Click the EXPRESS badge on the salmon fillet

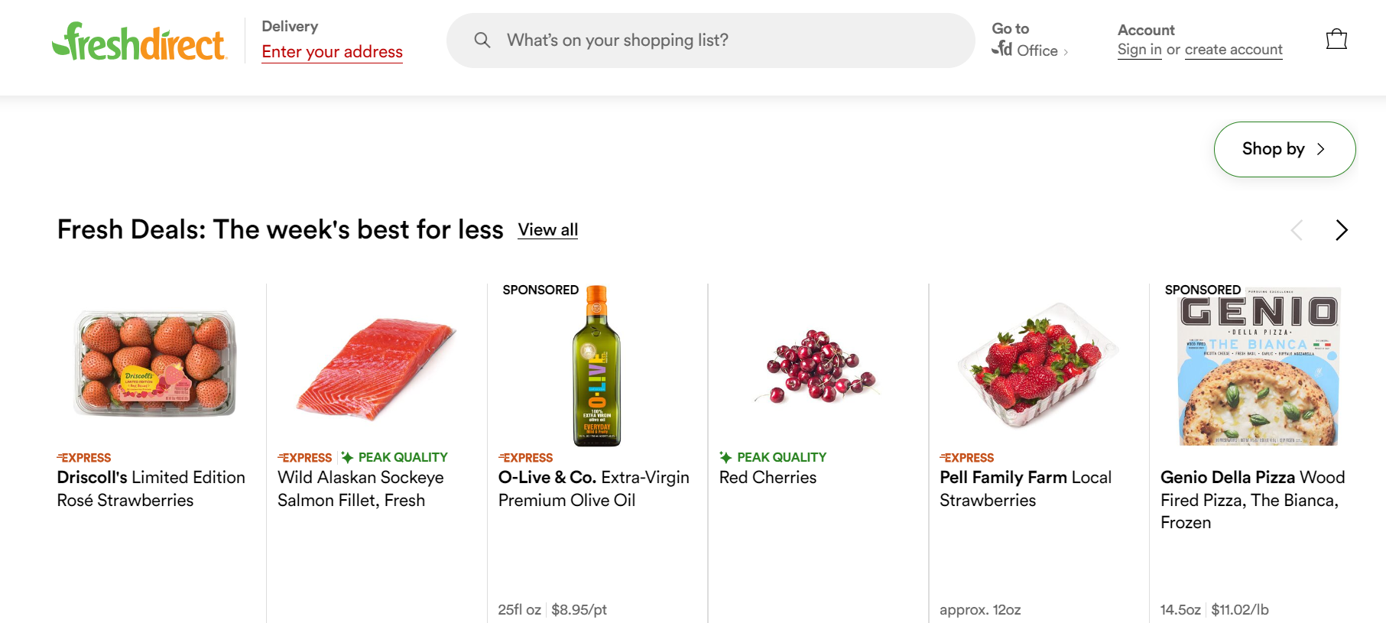click(305, 457)
